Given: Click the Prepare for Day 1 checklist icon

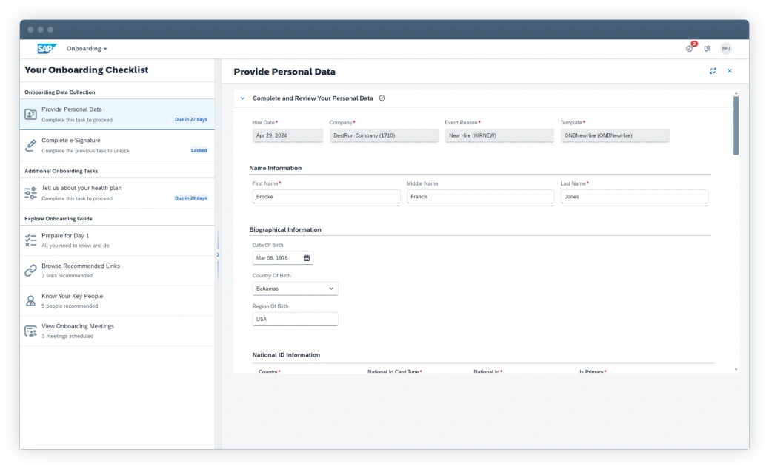Looking at the screenshot, I should click(30, 240).
